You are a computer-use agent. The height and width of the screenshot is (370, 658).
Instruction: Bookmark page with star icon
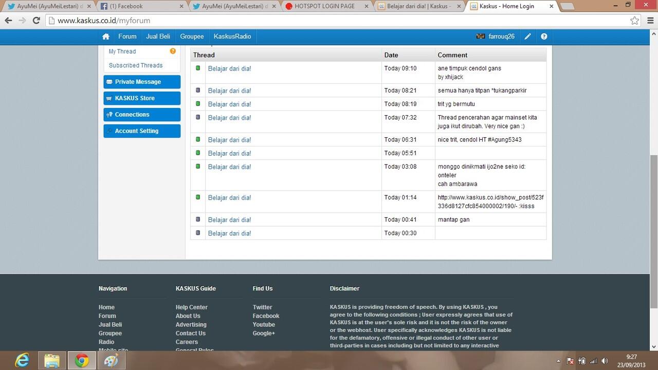tap(635, 21)
